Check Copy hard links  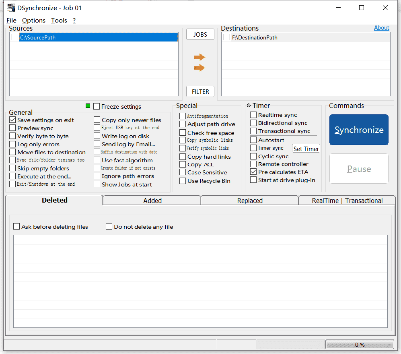click(183, 157)
